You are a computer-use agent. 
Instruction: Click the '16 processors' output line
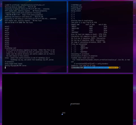9,62
